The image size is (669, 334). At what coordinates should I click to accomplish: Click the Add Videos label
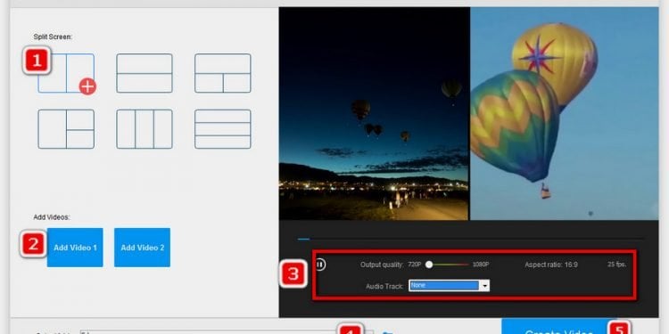pyautogui.click(x=51, y=217)
